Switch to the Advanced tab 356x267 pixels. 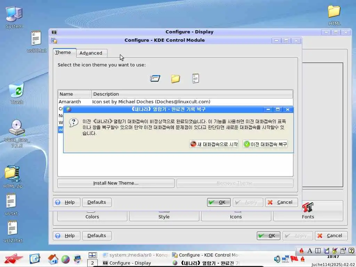(x=91, y=53)
